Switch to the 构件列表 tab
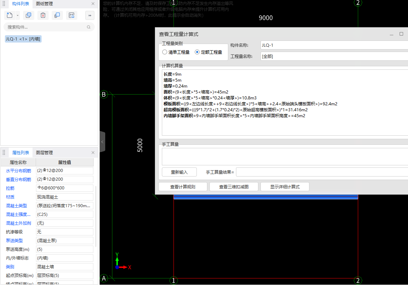This screenshot has width=408, height=285. (x=21, y=3)
